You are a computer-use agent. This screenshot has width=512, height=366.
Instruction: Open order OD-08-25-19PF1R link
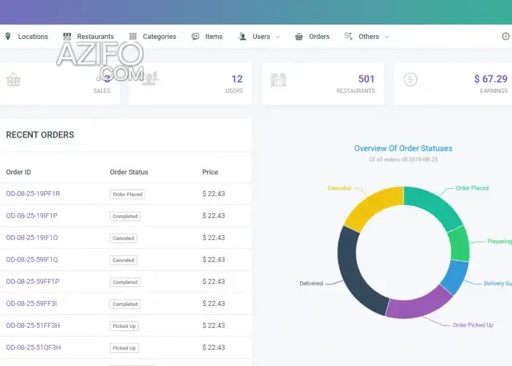(x=33, y=194)
